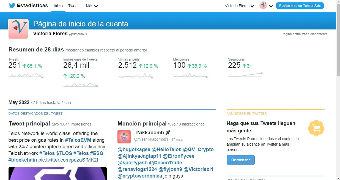The image size is (340, 180).
Task: Click the ANÚNCIESE EN TWITTER heading
Action: coord(247,113)
